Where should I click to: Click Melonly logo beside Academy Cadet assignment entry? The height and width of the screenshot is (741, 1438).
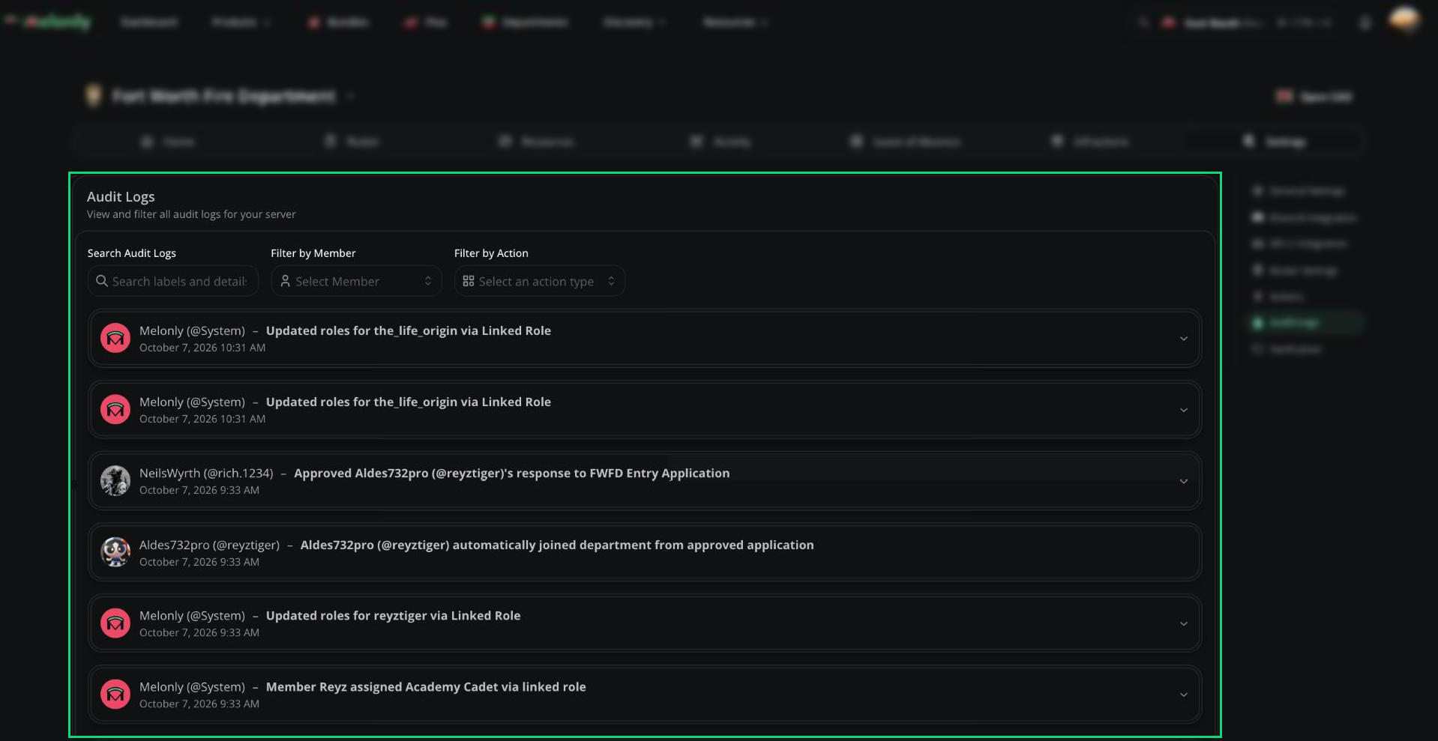pos(115,695)
